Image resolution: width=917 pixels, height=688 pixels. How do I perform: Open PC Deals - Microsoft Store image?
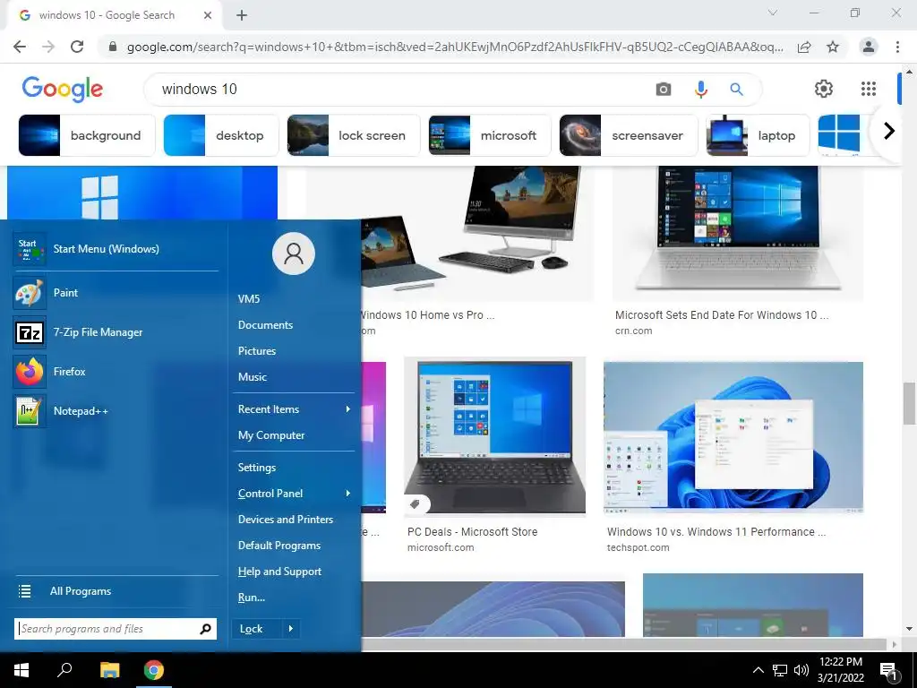coord(494,436)
